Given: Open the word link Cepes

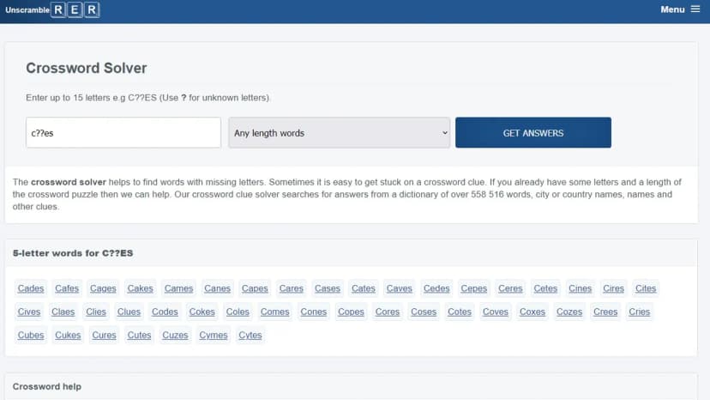Looking at the screenshot, I should tap(473, 288).
